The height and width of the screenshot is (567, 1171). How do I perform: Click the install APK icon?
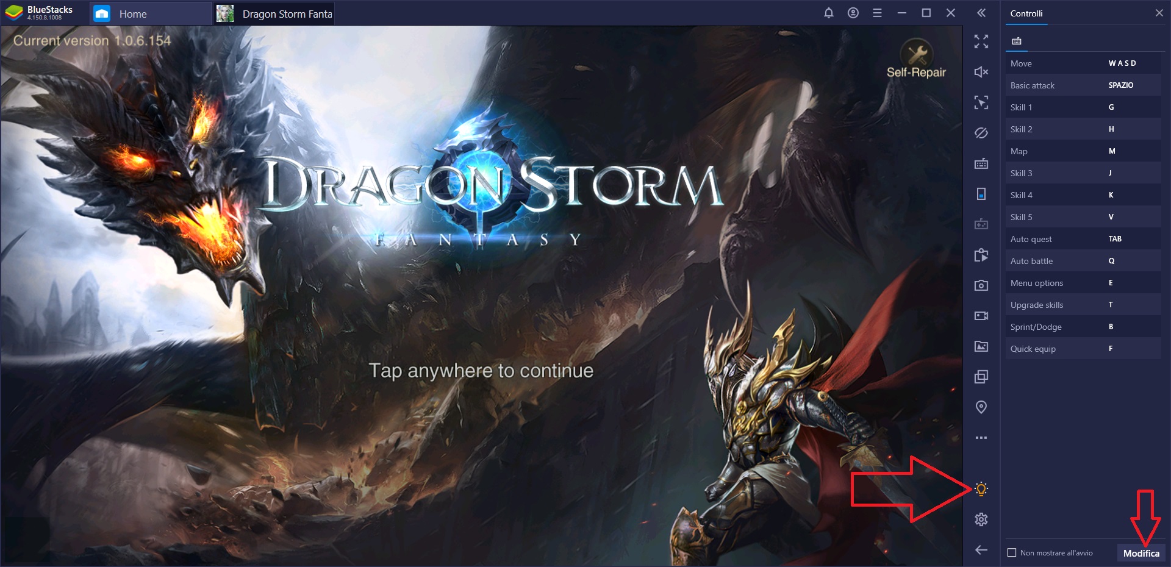pos(981,255)
